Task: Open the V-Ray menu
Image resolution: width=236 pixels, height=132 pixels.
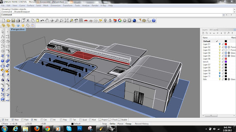Action: (x=103, y=5)
